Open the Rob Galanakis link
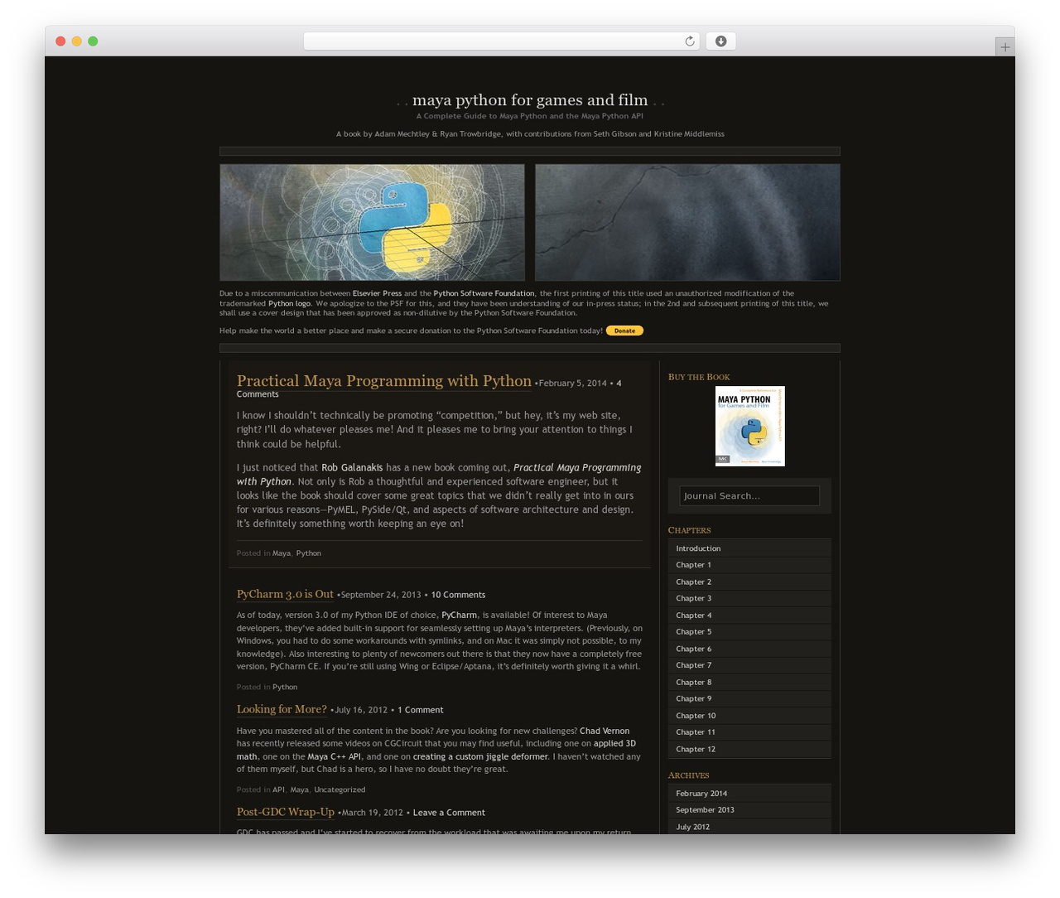This screenshot has width=1060, height=898. click(x=352, y=468)
